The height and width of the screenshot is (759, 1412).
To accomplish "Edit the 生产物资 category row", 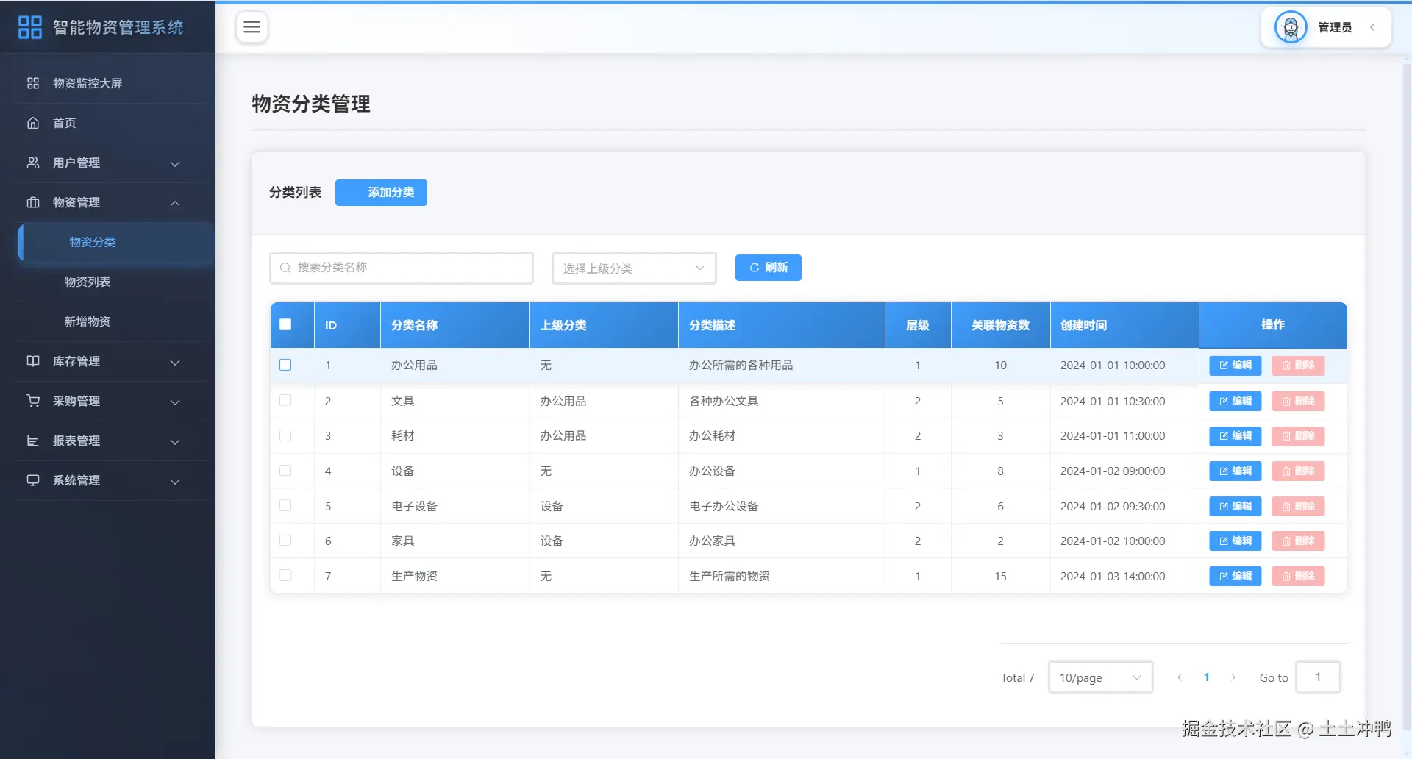I will pyautogui.click(x=1235, y=576).
